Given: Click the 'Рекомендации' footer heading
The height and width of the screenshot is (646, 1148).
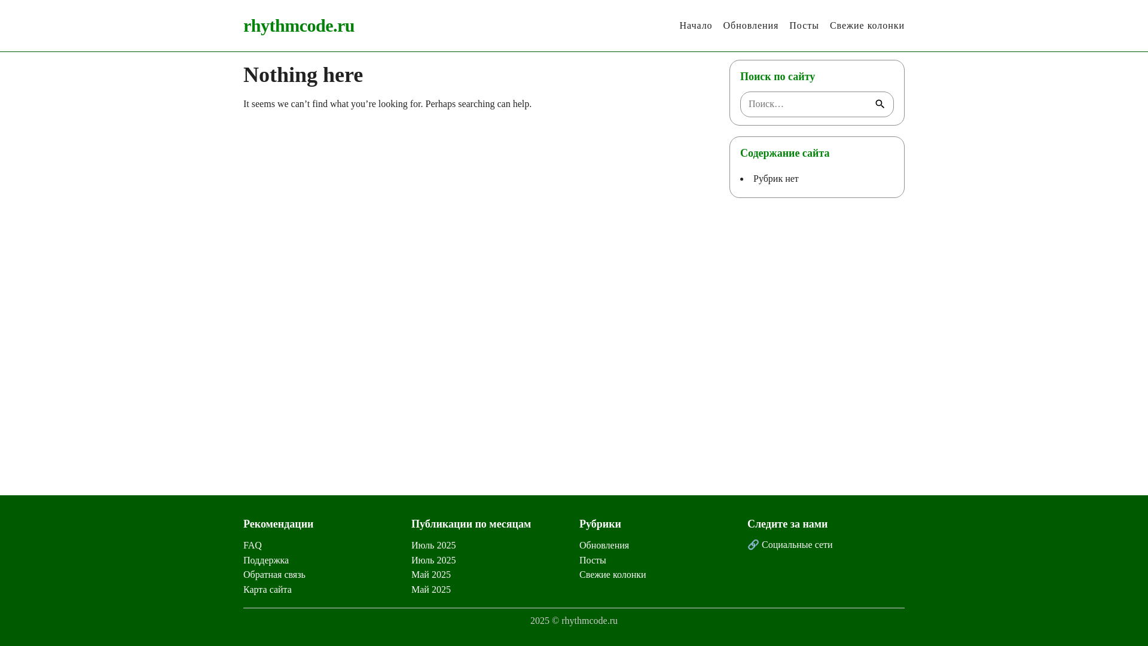Looking at the screenshot, I should pos(278,524).
